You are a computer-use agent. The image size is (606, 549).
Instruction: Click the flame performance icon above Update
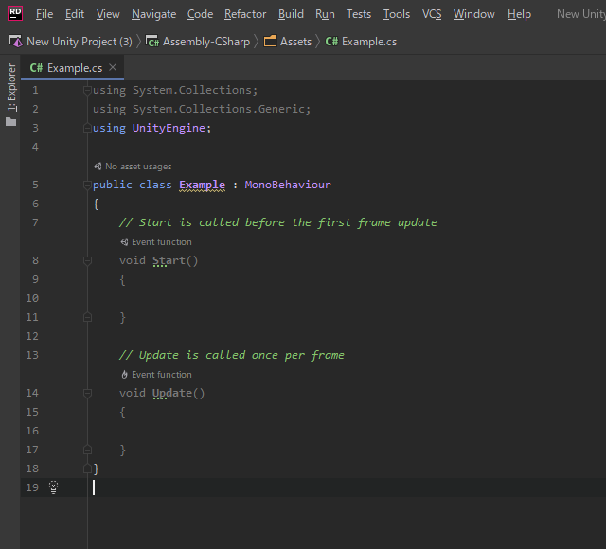(124, 375)
